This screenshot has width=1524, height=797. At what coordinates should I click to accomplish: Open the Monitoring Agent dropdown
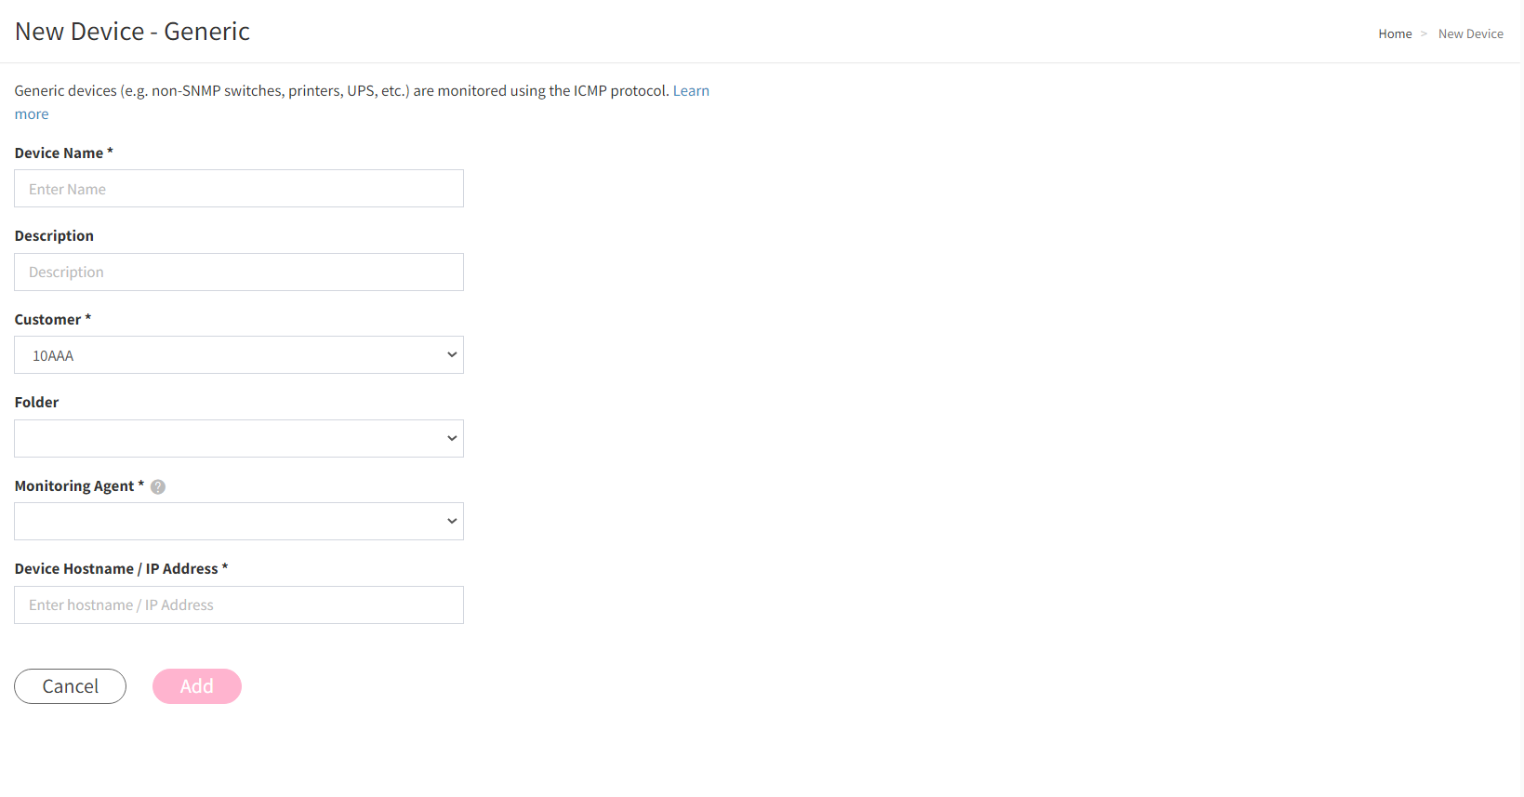(x=239, y=522)
